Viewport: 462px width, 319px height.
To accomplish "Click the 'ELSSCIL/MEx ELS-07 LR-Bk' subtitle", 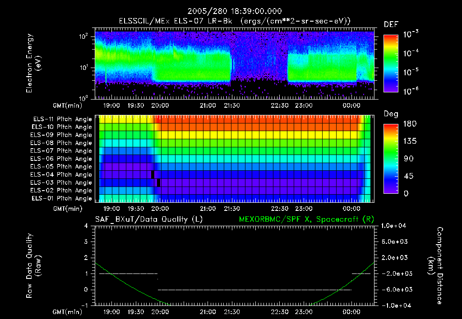I will click(176, 21).
